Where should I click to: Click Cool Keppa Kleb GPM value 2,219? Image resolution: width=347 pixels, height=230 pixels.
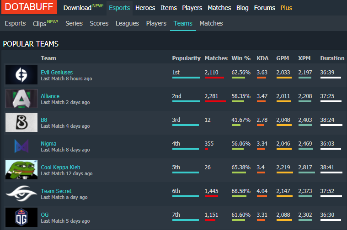tap(283, 167)
